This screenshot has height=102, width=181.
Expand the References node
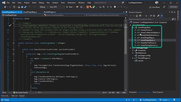click(x=133, y=53)
